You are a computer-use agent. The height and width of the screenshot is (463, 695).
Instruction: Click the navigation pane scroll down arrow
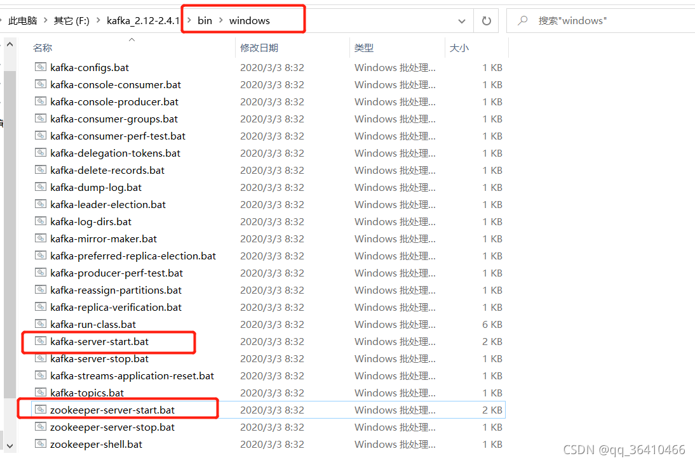[10, 446]
